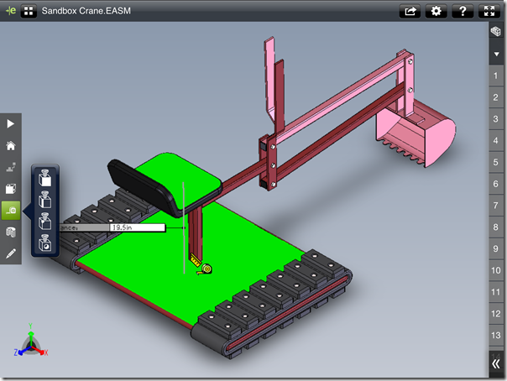Open the share/export menu

tap(410, 11)
